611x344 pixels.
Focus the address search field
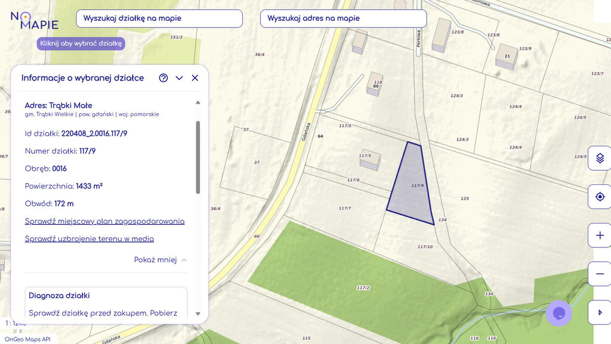click(343, 18)
